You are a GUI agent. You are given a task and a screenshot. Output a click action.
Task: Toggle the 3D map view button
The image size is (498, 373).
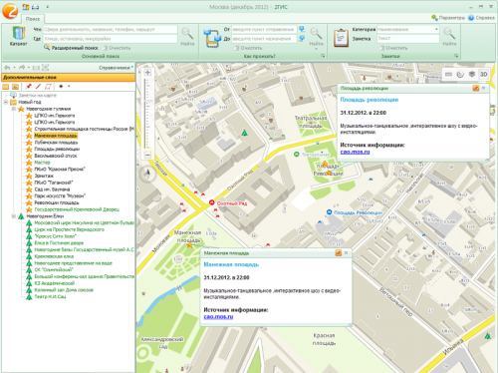click(x=483, y=74)
